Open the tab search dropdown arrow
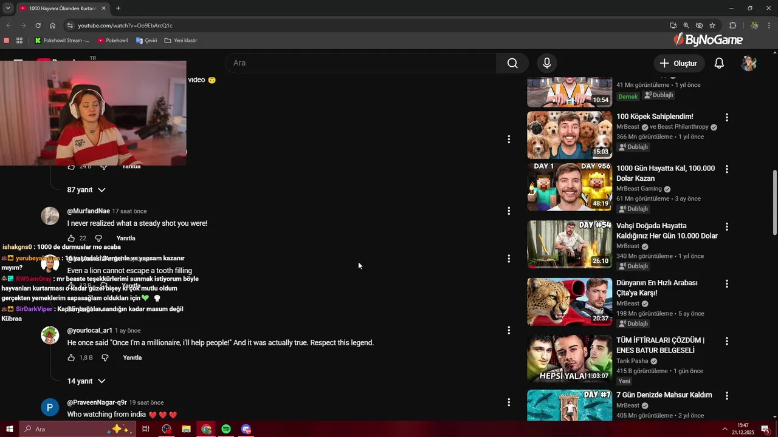This screenshot has width=778, height=437. pos(8,8)
